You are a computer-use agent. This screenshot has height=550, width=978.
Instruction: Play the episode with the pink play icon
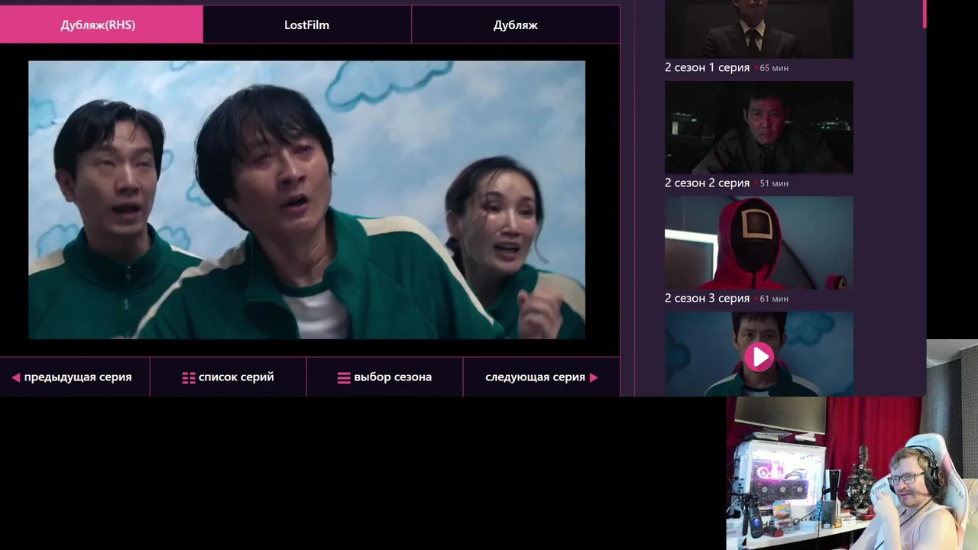(759, 357)
